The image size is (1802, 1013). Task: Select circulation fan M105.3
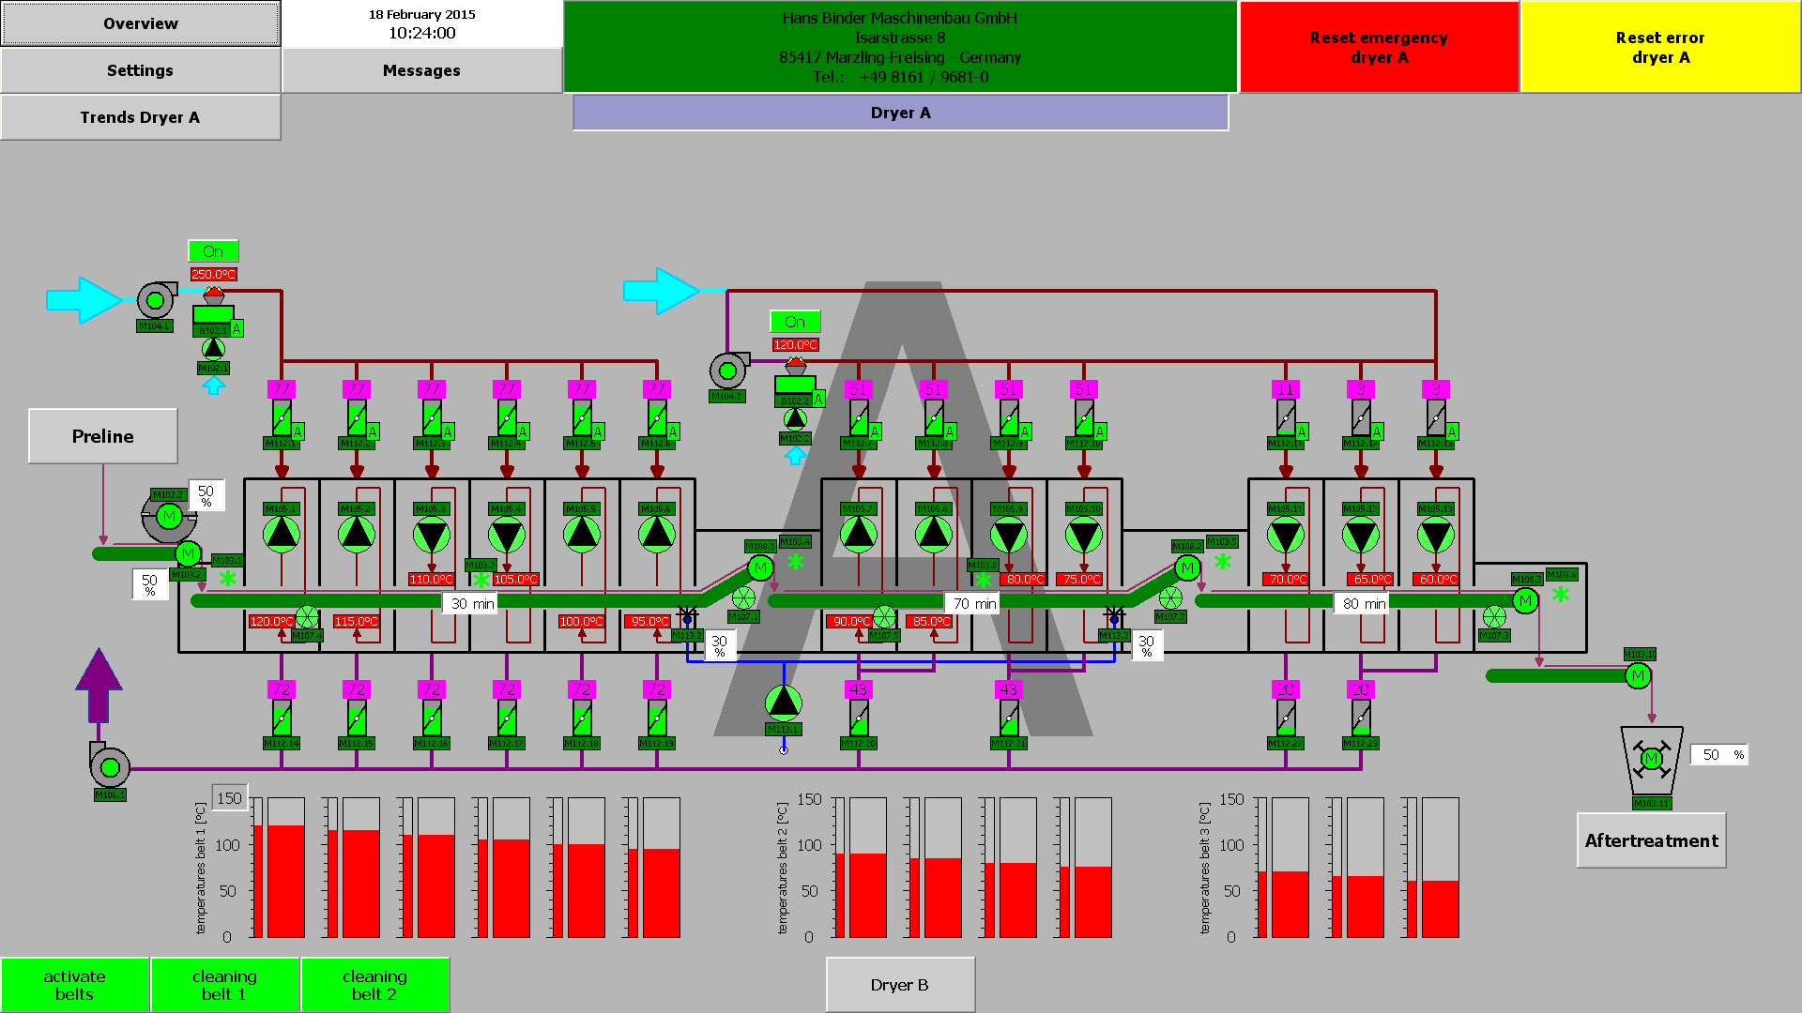pyautogui.click(x=432, y=536)
